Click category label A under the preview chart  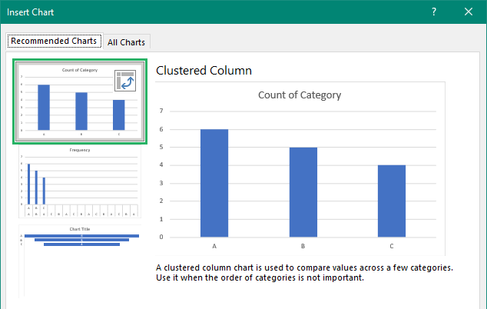214,246
